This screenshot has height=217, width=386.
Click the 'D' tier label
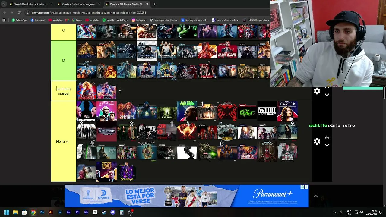pos(63,61)
